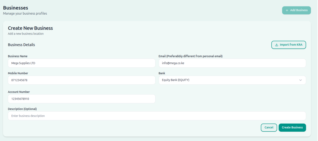Click the Mobile Number label

18,73
